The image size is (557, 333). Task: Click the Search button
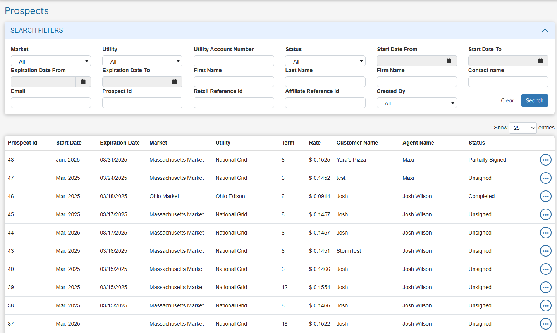(535, 100)
